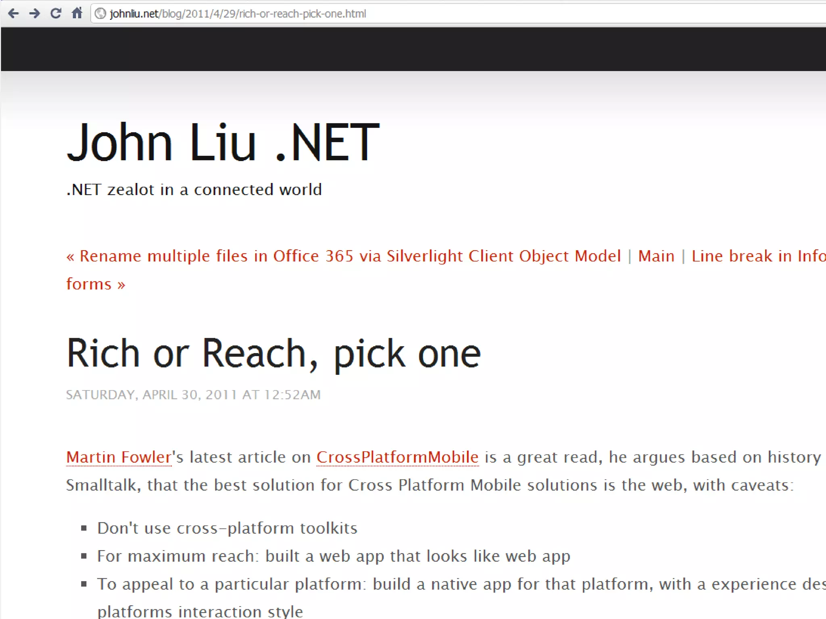Click bullet 'Don't use cross-platform toolkits'
The image size is (826, 619).
coord(227,528)
